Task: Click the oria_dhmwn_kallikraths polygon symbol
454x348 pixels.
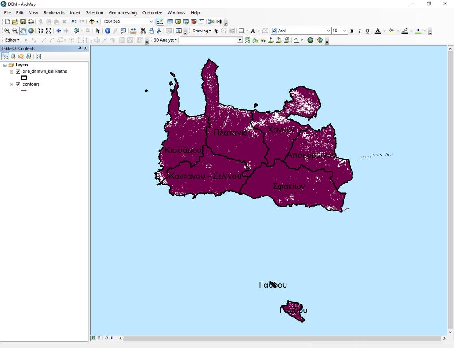Action: [24, 78]
